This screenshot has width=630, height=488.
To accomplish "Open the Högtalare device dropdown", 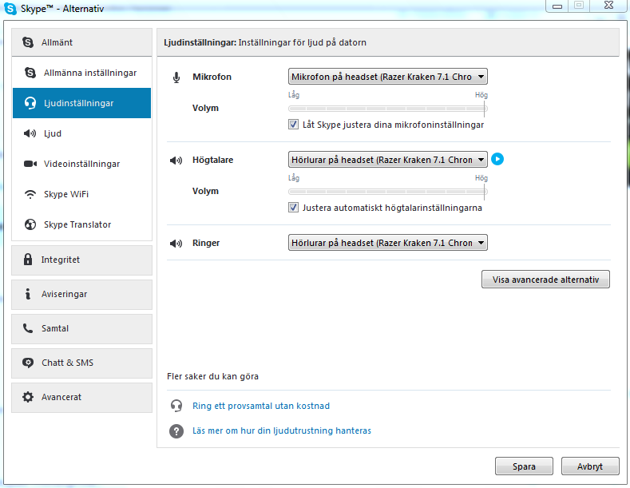I will 388,160.
